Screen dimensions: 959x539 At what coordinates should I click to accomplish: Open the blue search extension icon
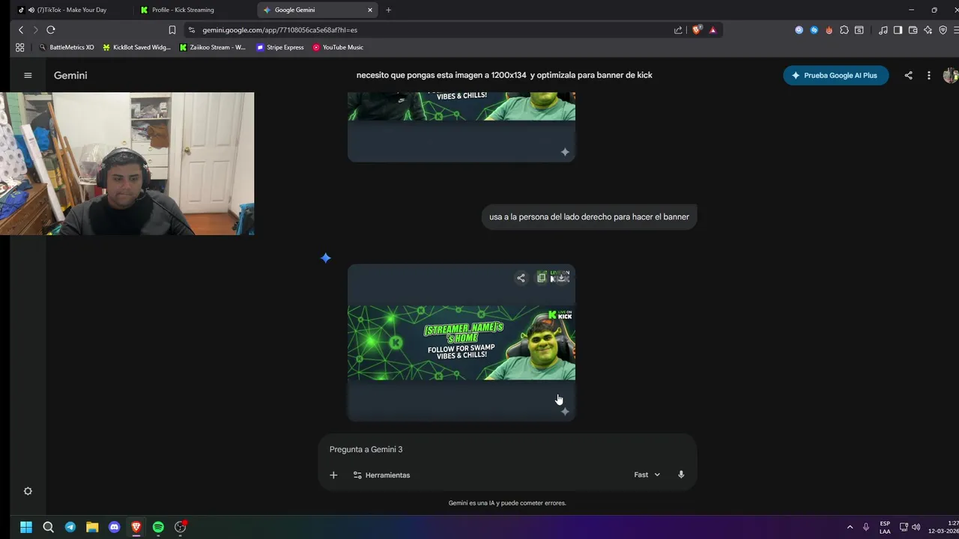click(799, 30)
